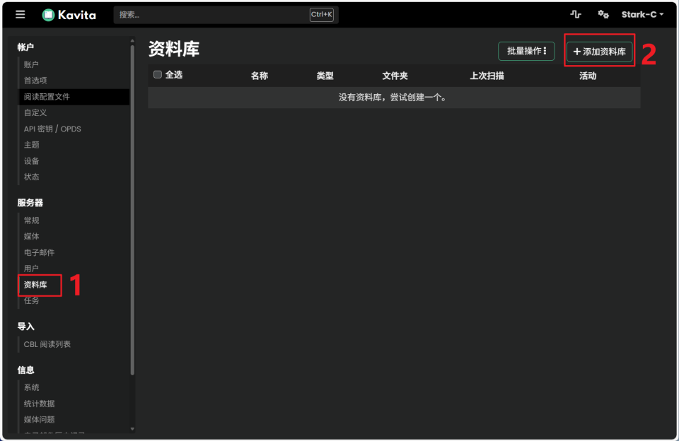The image size is (679, 441).
Task: Toggle the hamburger side navigation menu
Action: (20, 15)
